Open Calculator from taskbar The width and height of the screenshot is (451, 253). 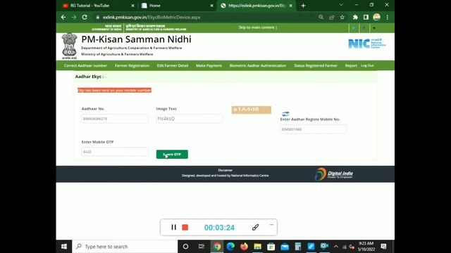[x=298, y=247]
